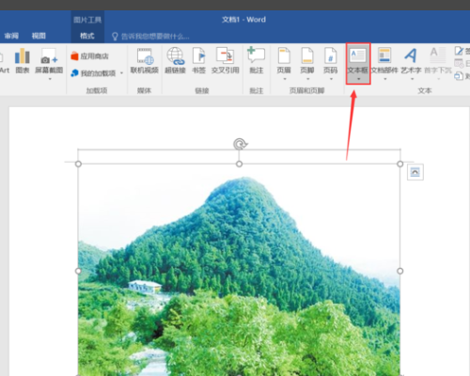This screenshot has height=376, width=470.
Task: Click the 链接 group label
Action: 202,90
